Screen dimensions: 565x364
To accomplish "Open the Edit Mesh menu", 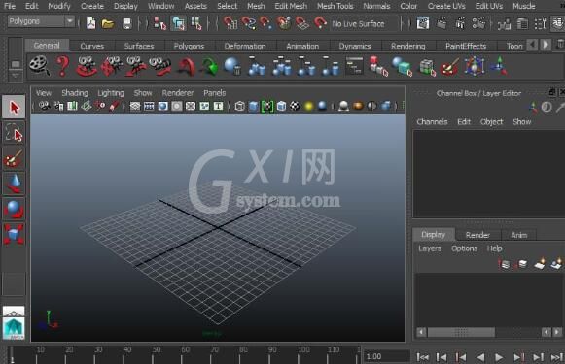I will point(291,6).
